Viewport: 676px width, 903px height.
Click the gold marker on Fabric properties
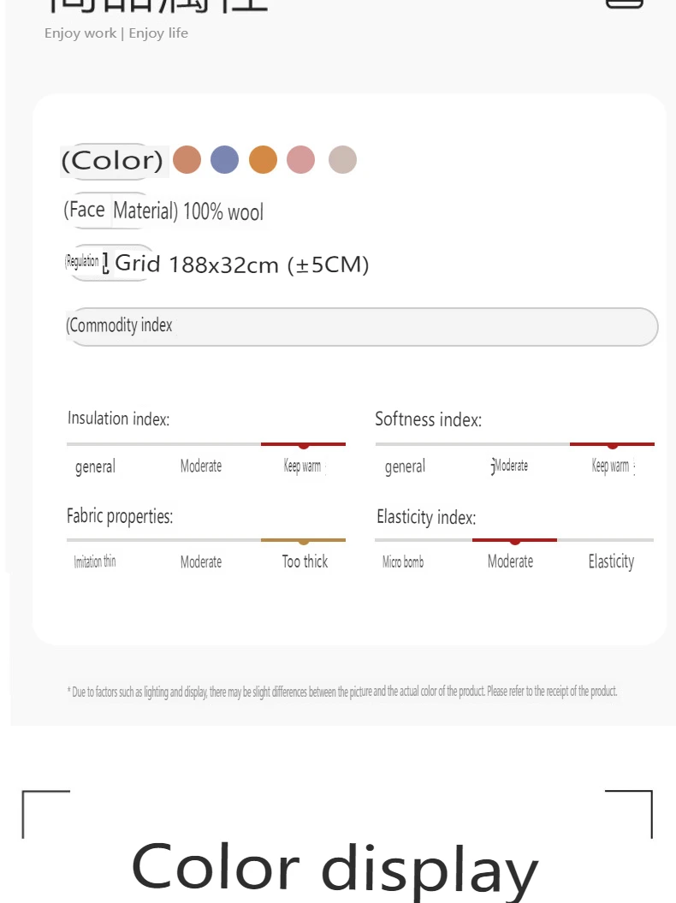pos(304,541)
